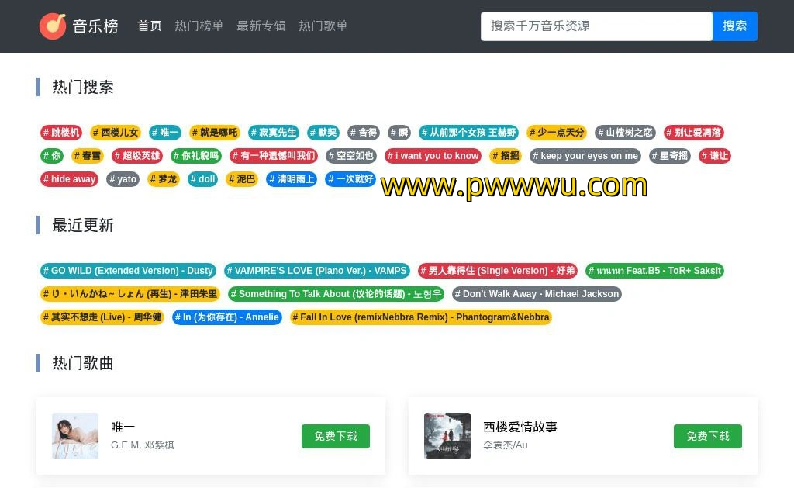The image size is (794, 488).
Task: Select the # 梦龙 tag
Action: [164, 179]
